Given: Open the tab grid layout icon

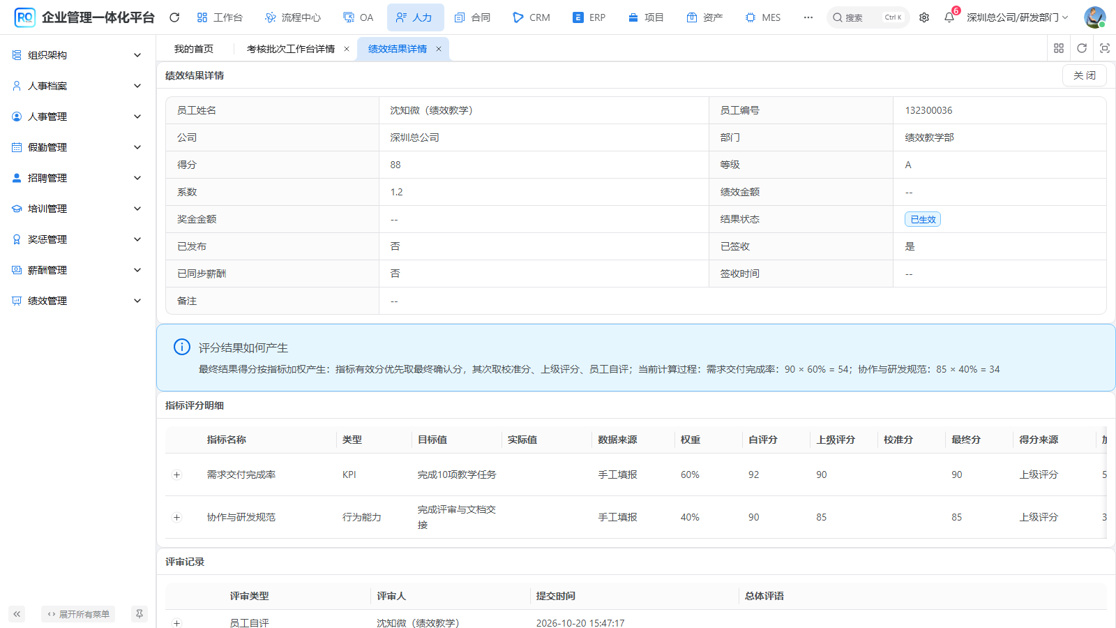Looking at the screenshot, I should (1059, 48).
